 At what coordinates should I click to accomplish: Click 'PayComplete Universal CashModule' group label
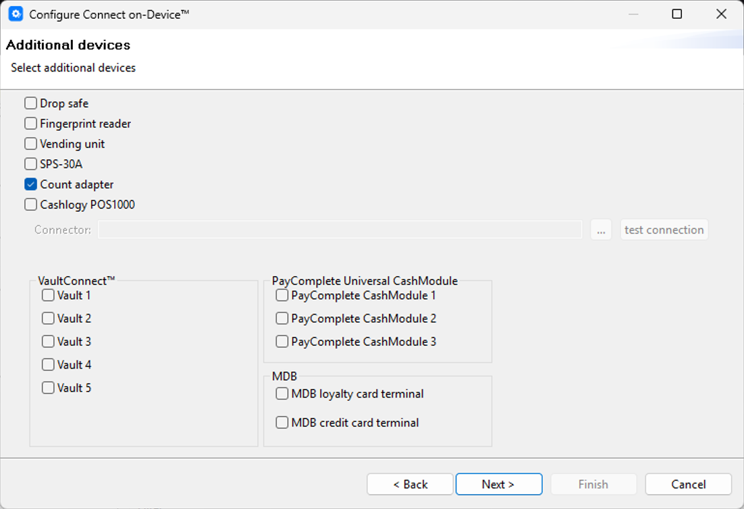(x=365, y=281)
